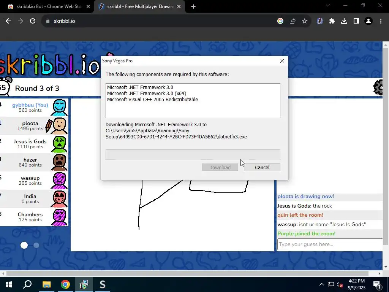Click 'Round 3 of 3' text
This screenshot has height=292, width=389.
(37, 88)
